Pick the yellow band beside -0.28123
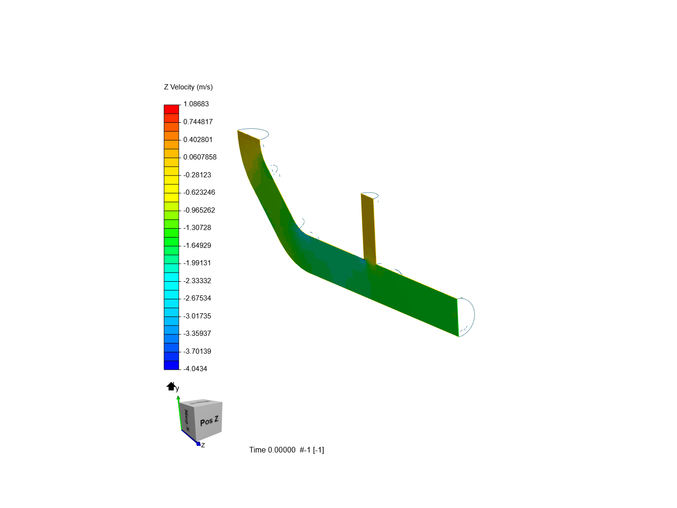 (172, 180)
